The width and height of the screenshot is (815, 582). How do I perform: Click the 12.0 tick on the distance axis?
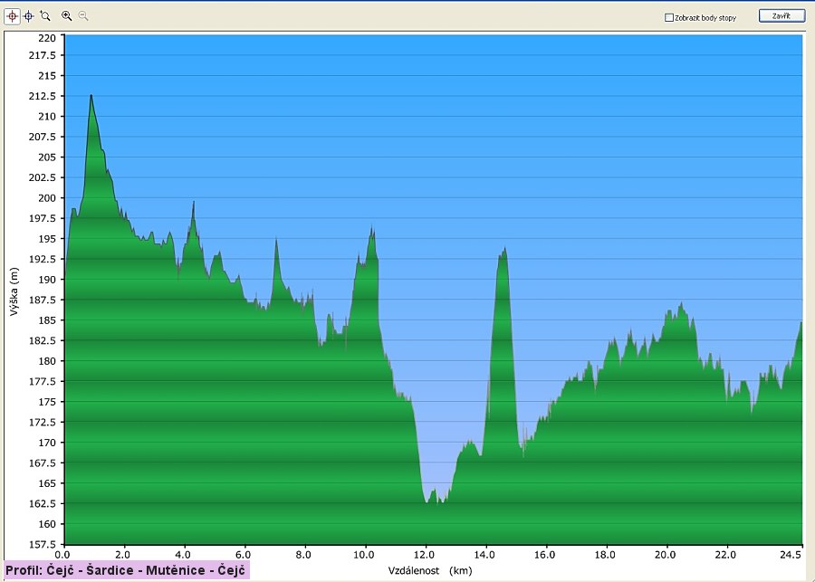(425, 553)
